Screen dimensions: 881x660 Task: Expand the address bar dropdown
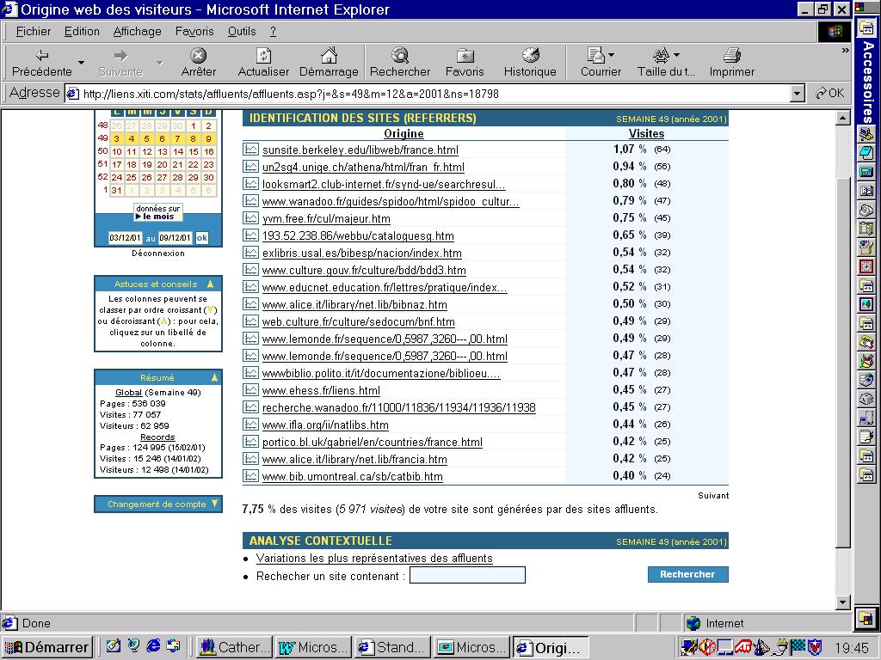tap(797, 94)
